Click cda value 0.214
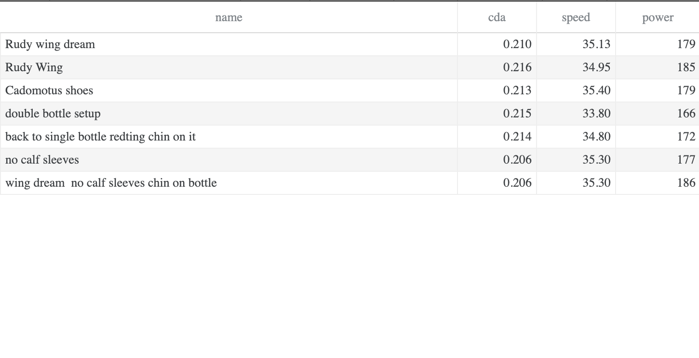699x358 pixels. 517,137
